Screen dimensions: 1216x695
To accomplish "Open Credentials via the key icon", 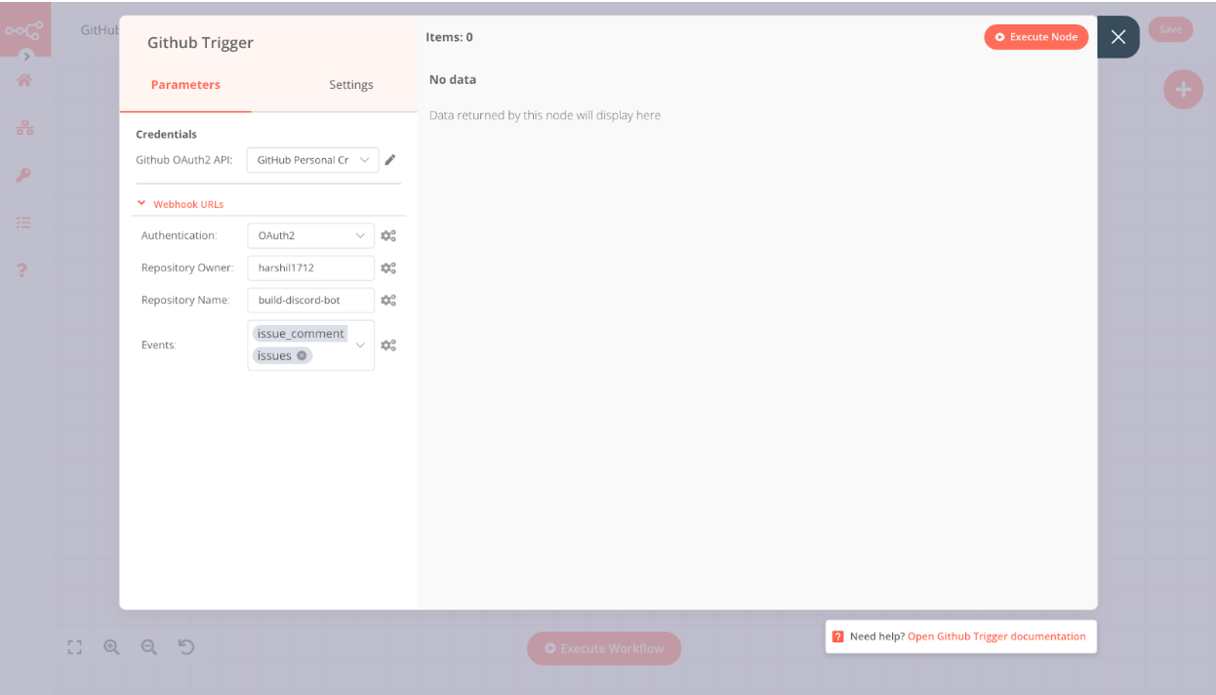I will (x=23, y=175).
